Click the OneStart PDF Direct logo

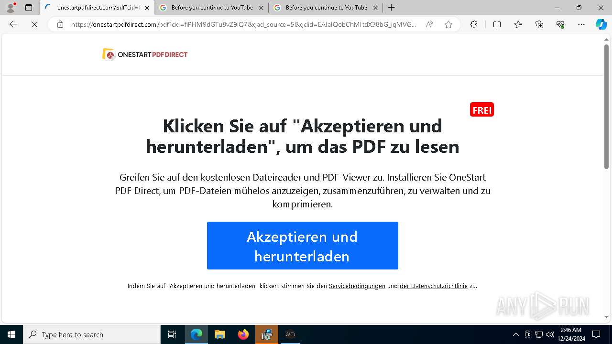(x=145, y=54)
